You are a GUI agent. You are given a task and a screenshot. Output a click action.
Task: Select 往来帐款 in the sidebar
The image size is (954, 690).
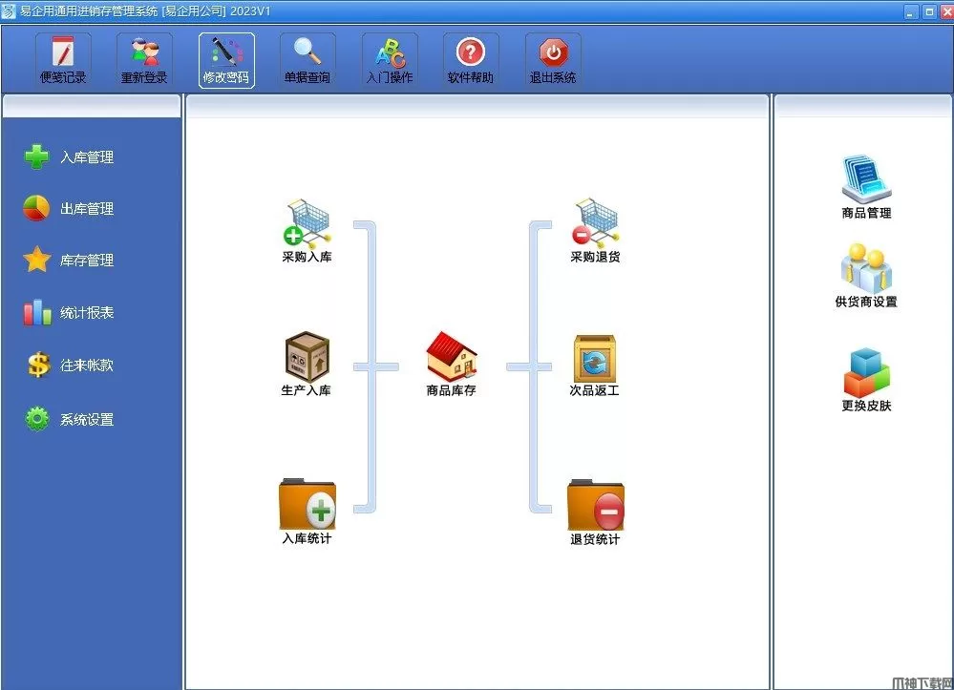point(69,365)
